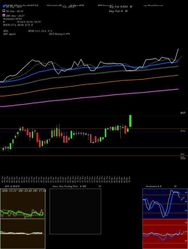Select the '50 Day = 26.18' label
The image size is (188, 249).
click(x=14, y=11)
